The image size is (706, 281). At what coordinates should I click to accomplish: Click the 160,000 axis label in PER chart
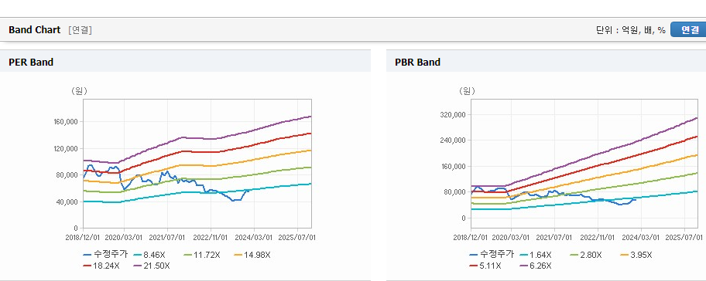(x=67, y=122)
